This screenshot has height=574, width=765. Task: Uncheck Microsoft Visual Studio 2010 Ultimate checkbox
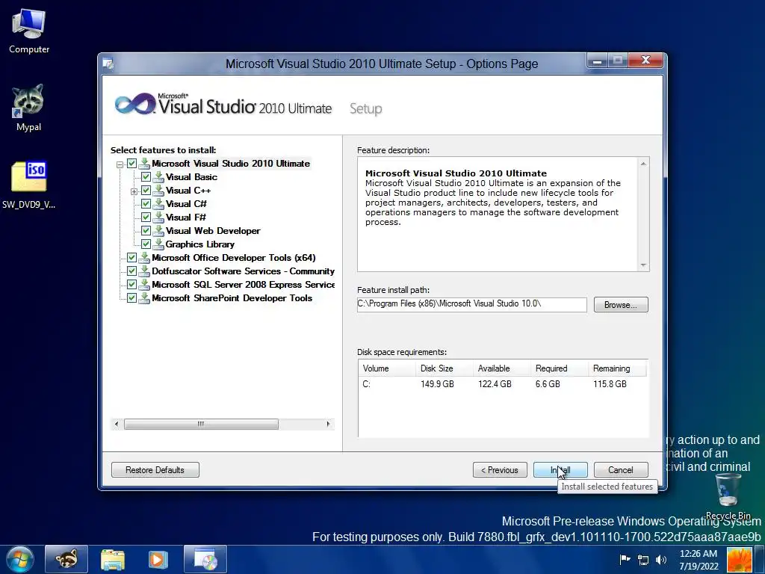click(x=131, y=164)
